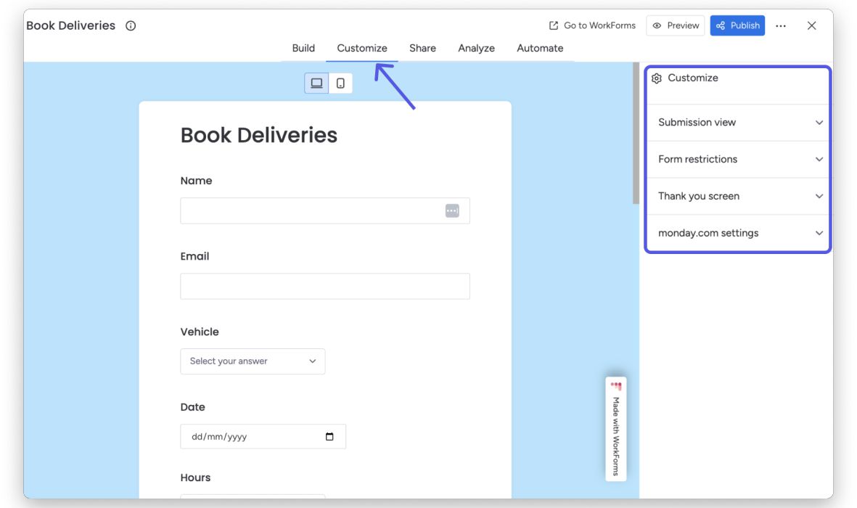Click the info icon beside Book Deliveries
Screen dimensions: 857x508
[x=131, y=25]
